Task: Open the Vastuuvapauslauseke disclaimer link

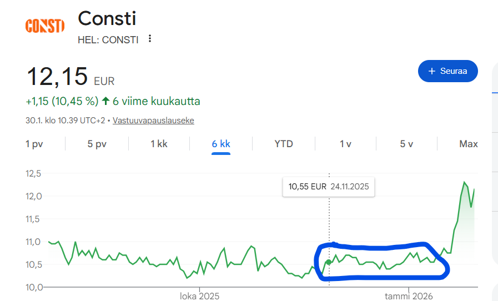Action: coord(153,120)
